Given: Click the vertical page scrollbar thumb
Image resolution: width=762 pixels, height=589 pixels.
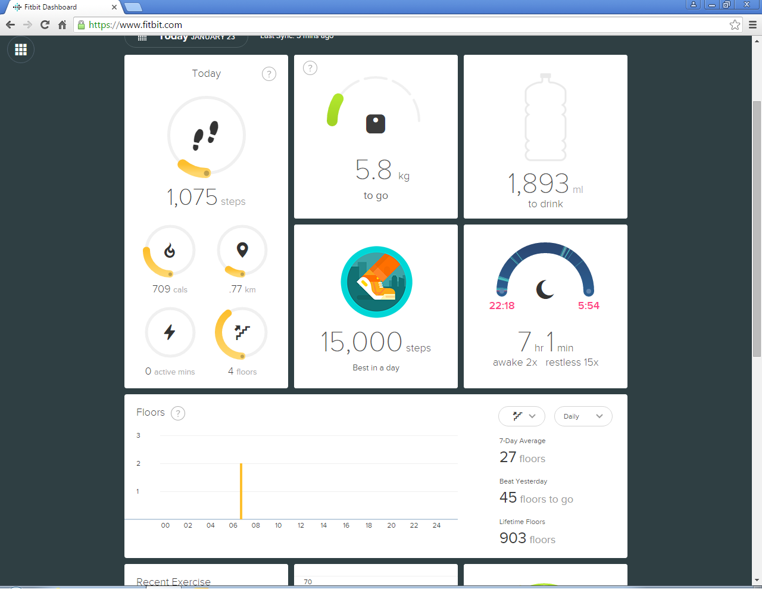Looking at the screenshot, I should pos(757,229).
